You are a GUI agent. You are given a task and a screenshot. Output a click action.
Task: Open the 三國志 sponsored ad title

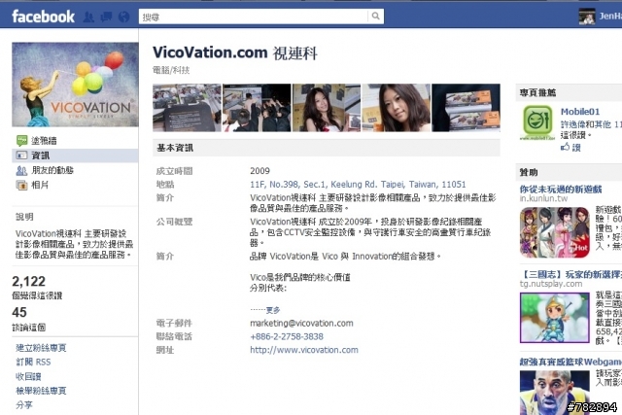(570, 274)
